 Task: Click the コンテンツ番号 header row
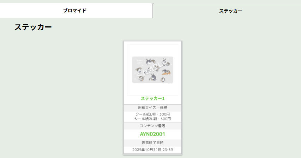click(x=152, y=126)
